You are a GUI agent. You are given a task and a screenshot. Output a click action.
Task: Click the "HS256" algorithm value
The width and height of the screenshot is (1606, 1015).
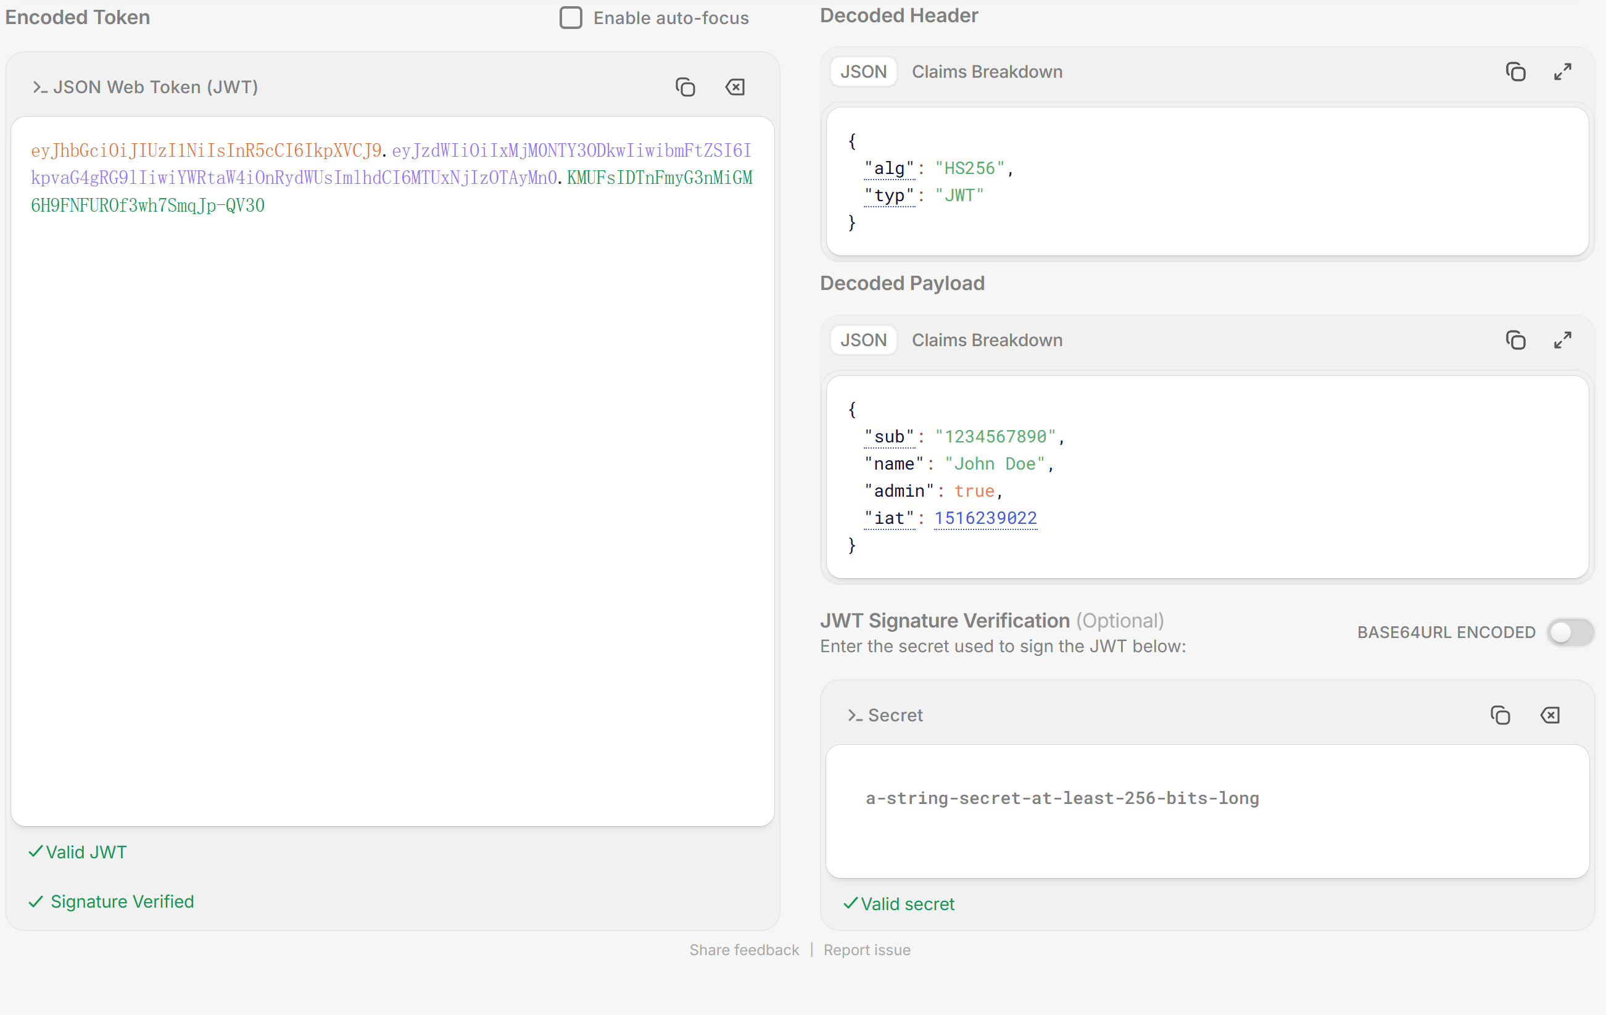[969, 168]
